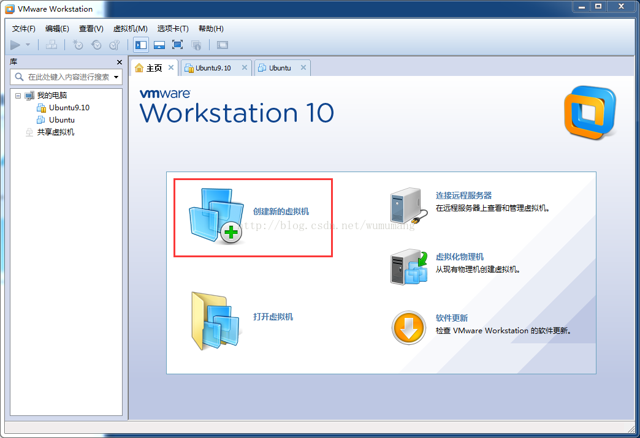640x438 pixels.
Task: Click the 从现有物理机创建虚拟机 description text
Action: pyautogui.click(x=478, y=269)
